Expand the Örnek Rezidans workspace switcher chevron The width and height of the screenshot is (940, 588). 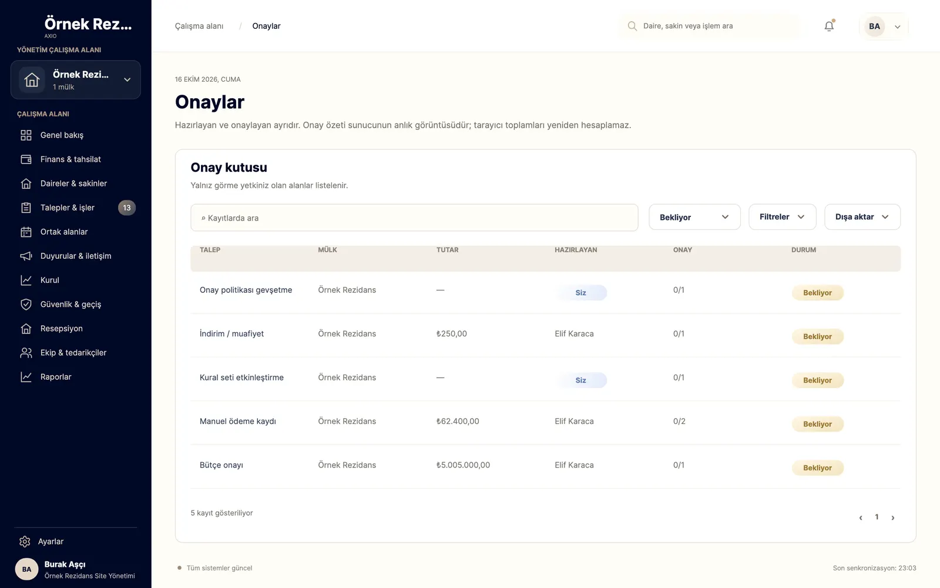(127, 79)
